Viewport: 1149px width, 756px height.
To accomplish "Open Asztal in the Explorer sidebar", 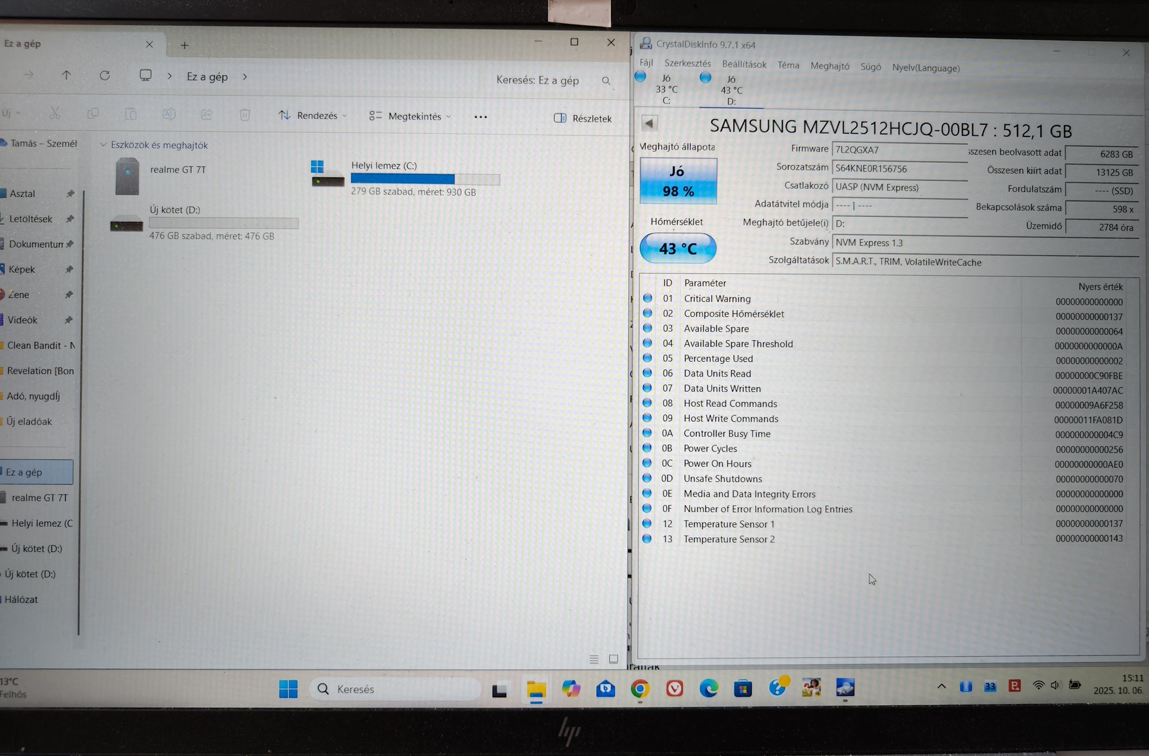I will pyautogui.click(x=22, y=193).
